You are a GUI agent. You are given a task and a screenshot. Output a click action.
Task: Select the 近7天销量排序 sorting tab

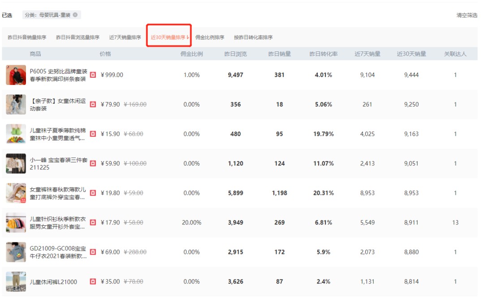coord(125,37)
